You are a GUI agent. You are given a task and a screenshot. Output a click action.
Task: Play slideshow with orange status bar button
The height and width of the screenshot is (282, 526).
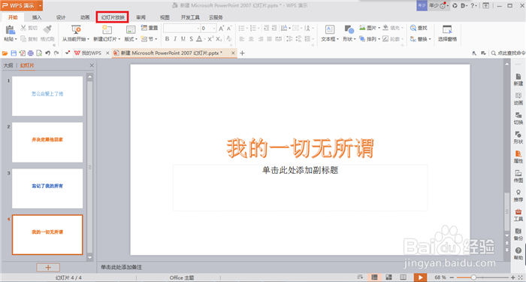[x=419, y=277]
